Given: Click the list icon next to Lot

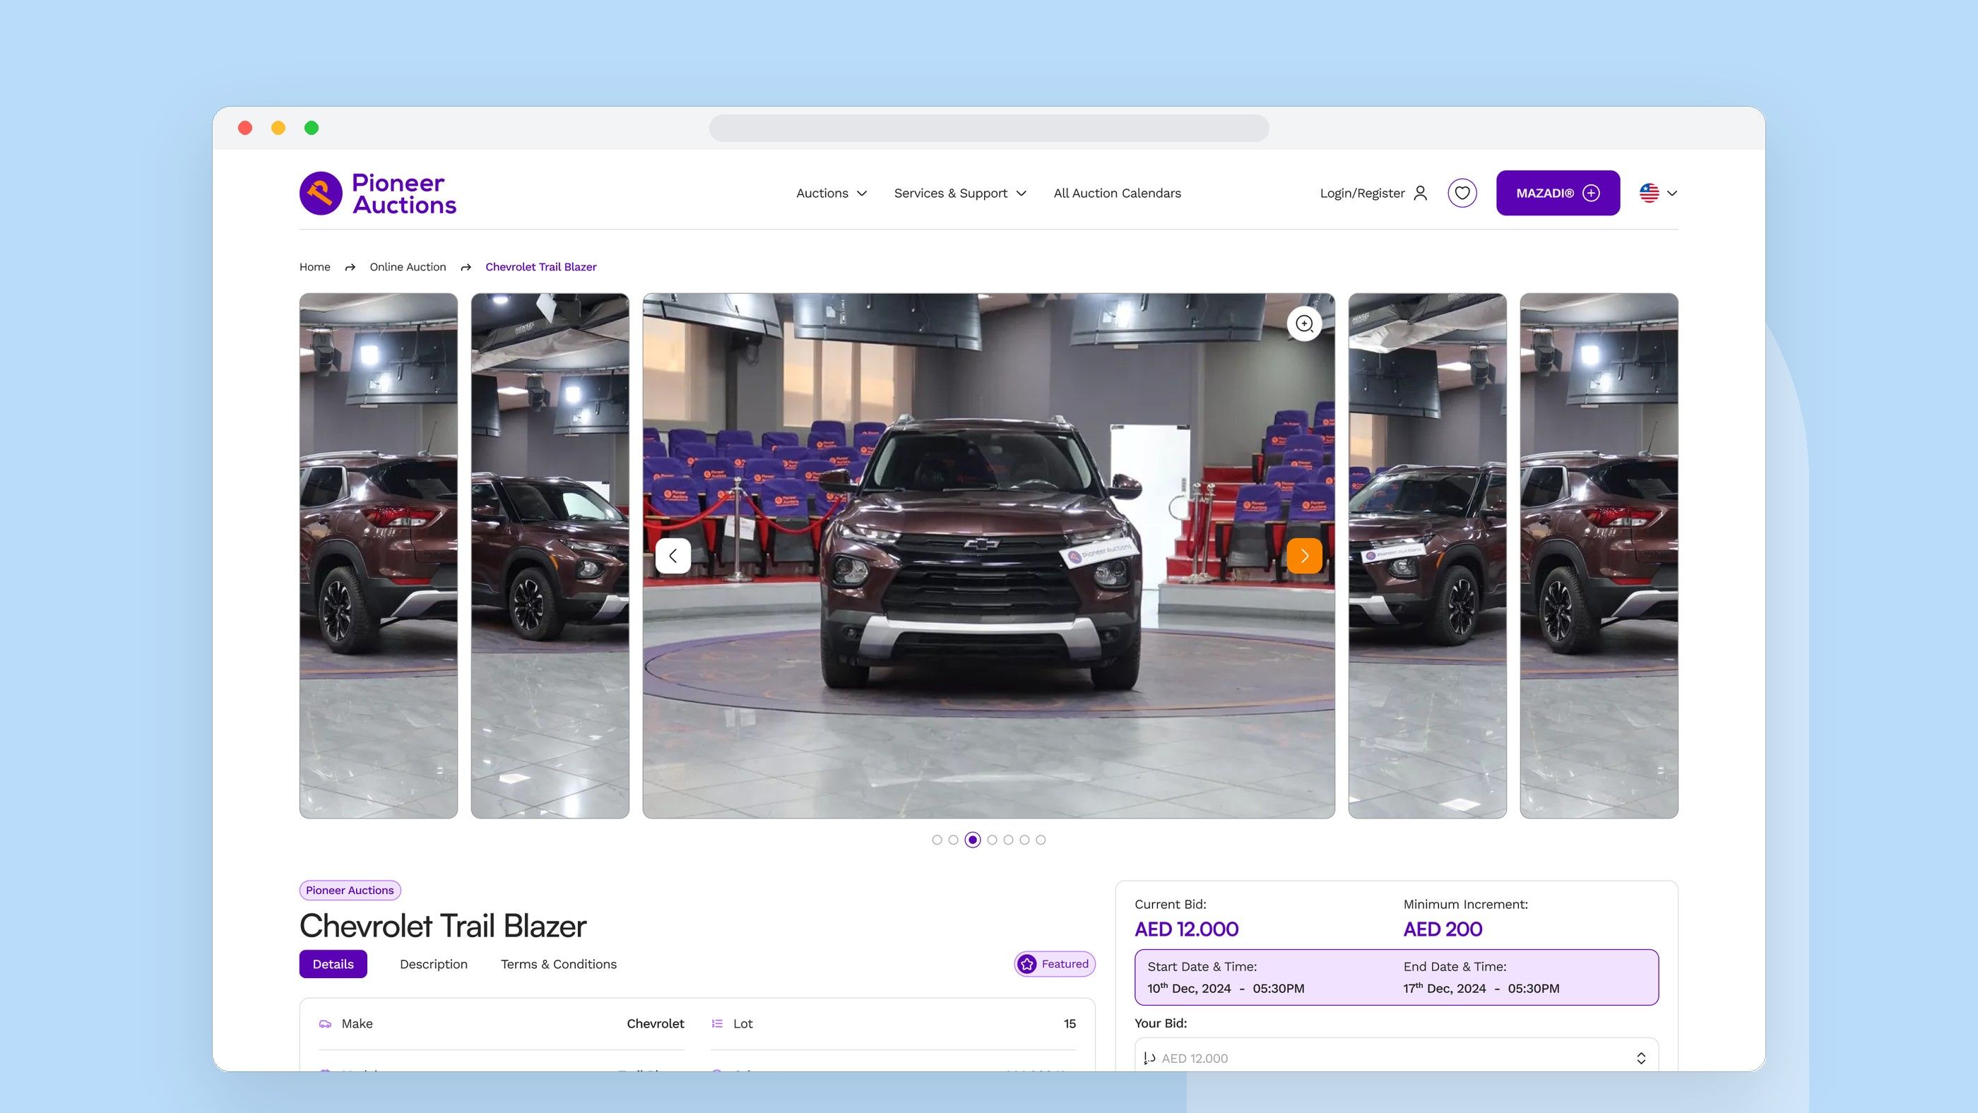Looking at the screenshot, I should 717,1024.
